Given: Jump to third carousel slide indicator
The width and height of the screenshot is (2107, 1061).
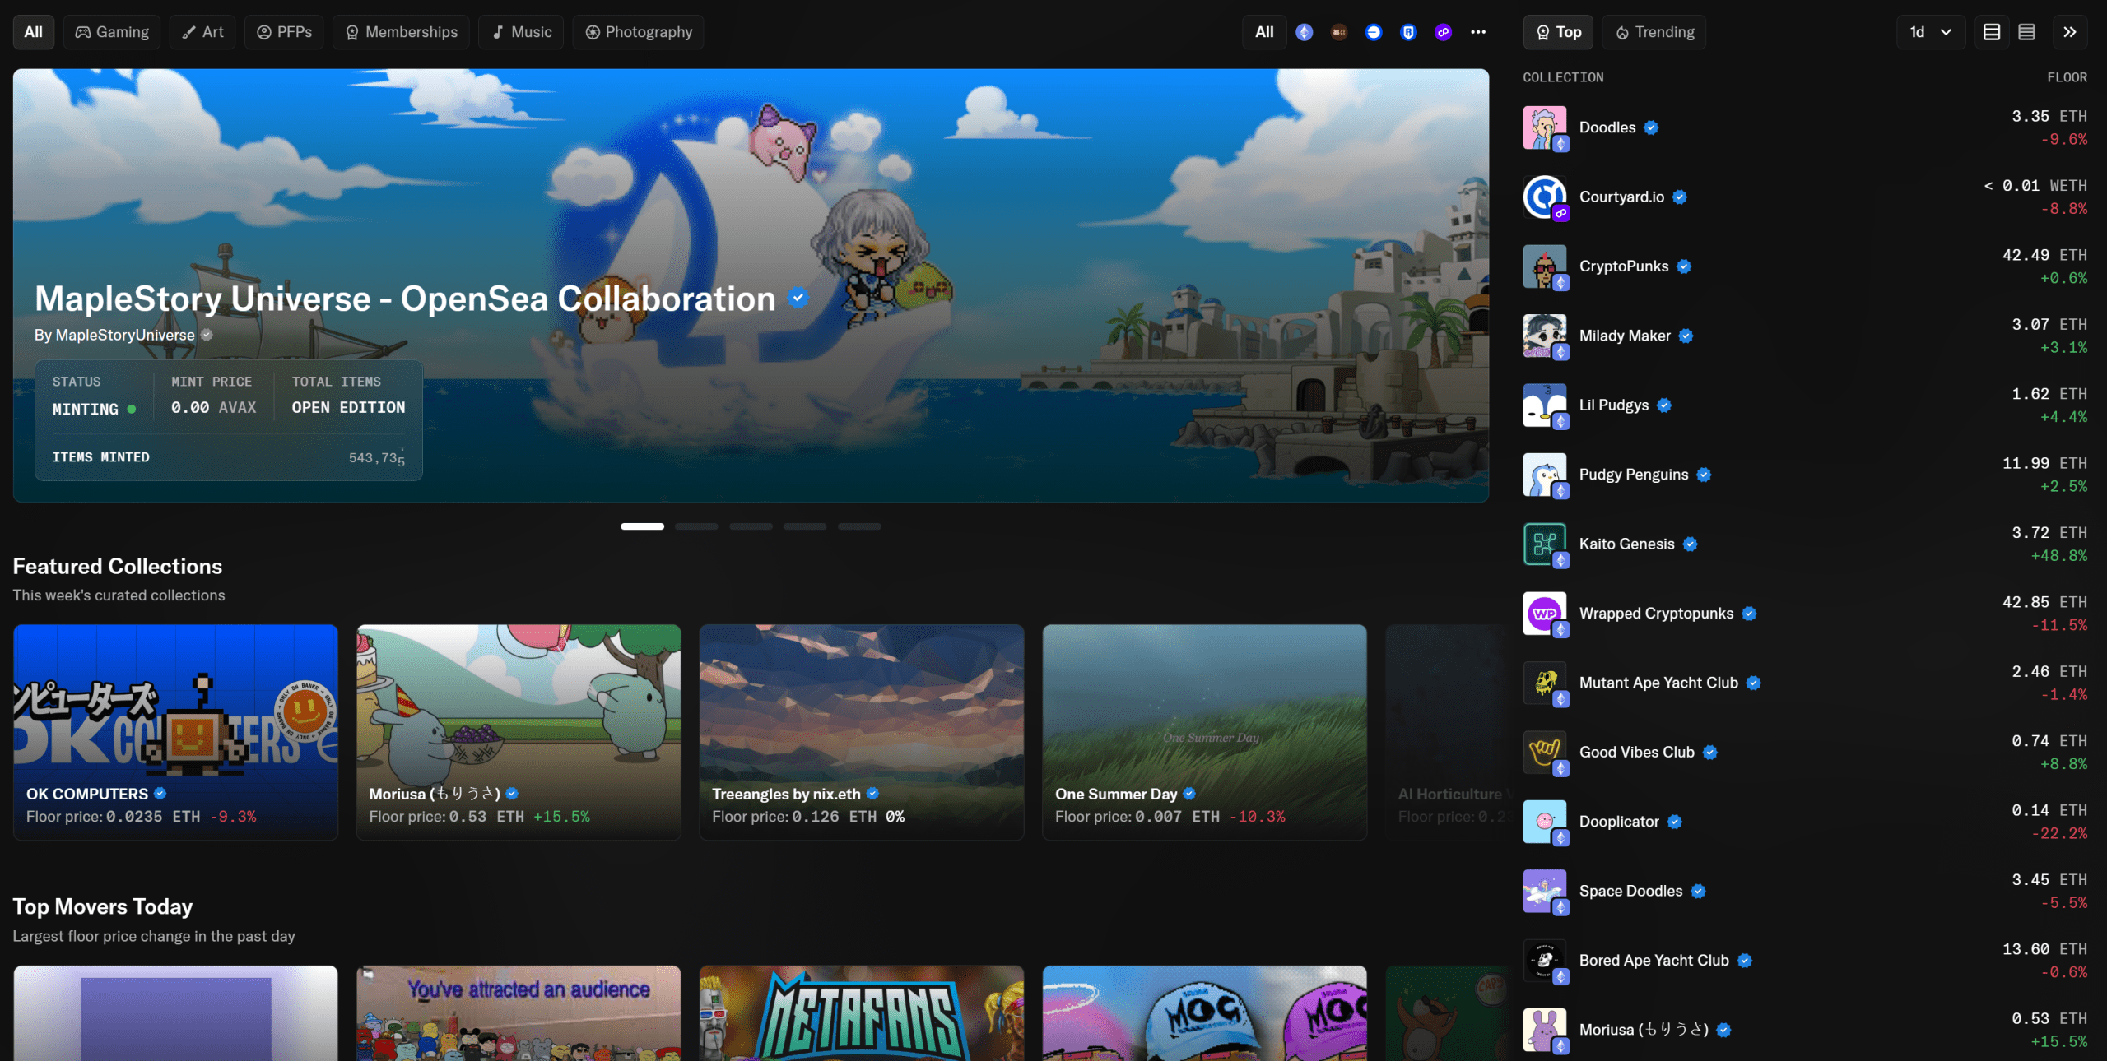Looking at the screenshot, I should click(751, 526).
